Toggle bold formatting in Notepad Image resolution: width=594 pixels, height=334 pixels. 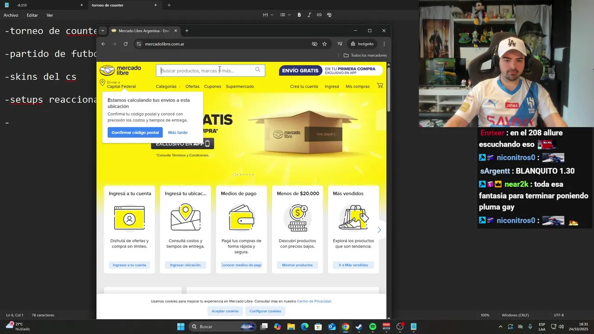pos(299,15)
